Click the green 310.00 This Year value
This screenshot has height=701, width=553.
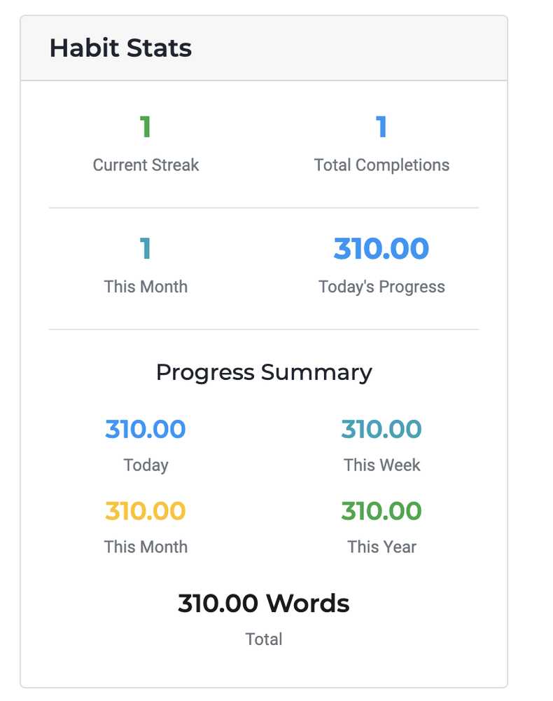tap(381, 511)
